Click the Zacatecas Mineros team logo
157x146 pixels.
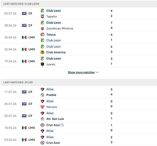(x=42, y=28)
